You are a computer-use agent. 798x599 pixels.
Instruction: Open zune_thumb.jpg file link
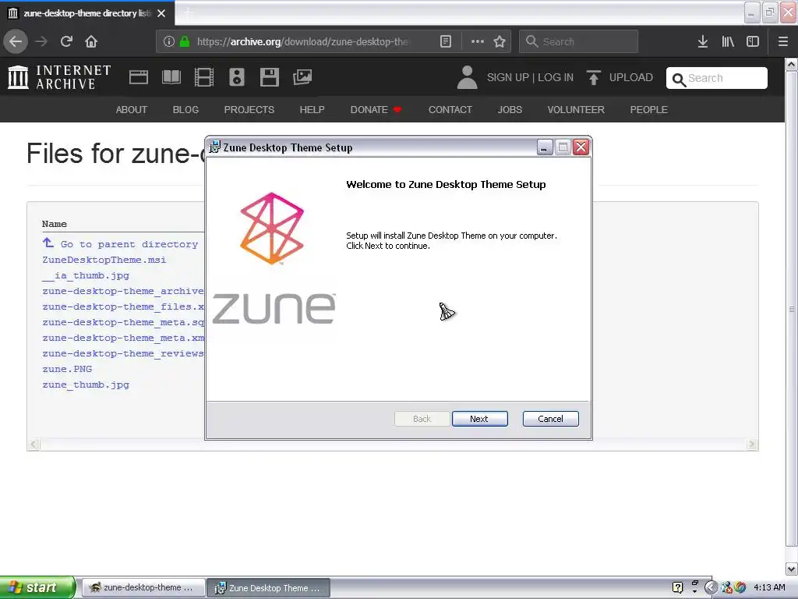[x=86, y=385]
